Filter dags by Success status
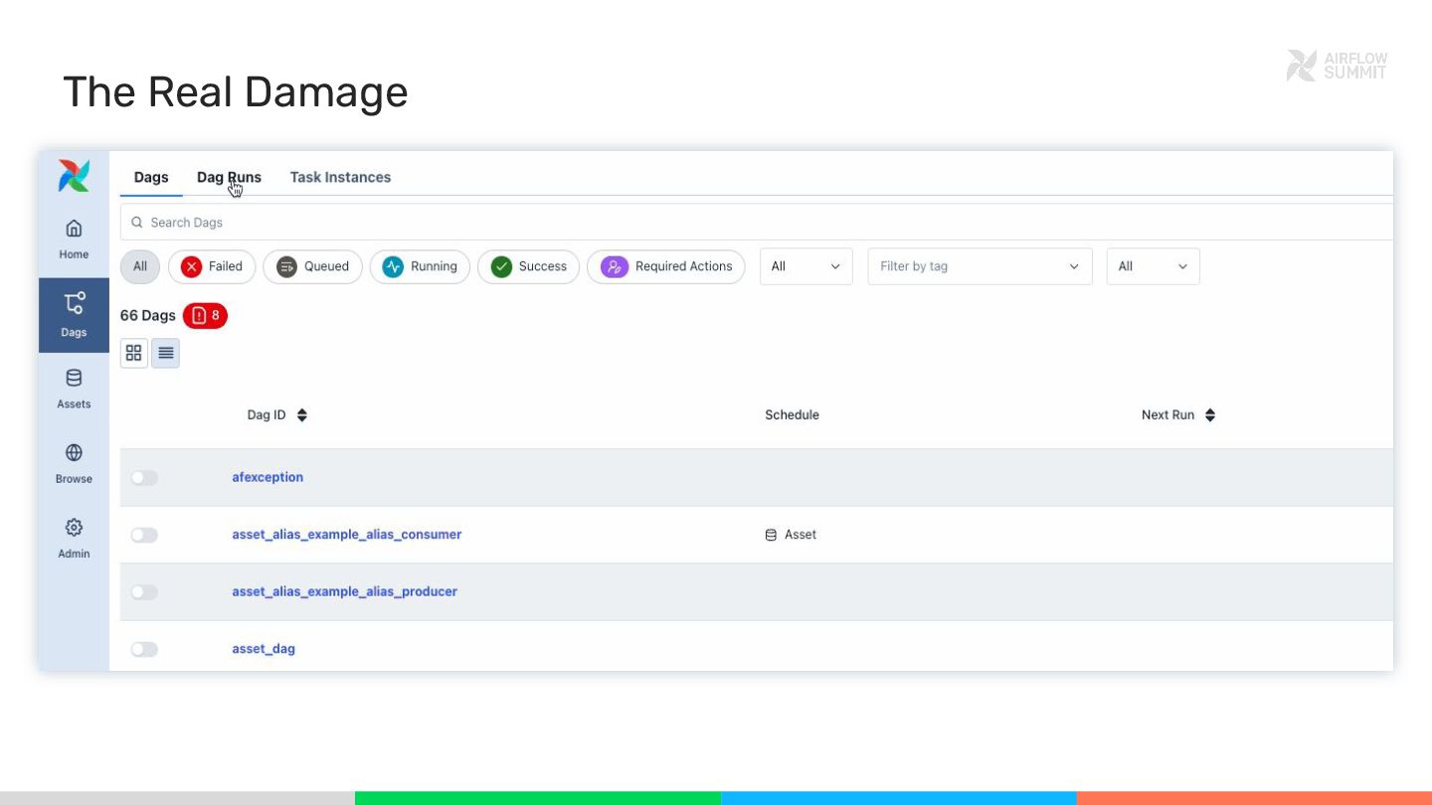Screen dimensions: 1432x805 pyautogui.click(x=528, y=266)
